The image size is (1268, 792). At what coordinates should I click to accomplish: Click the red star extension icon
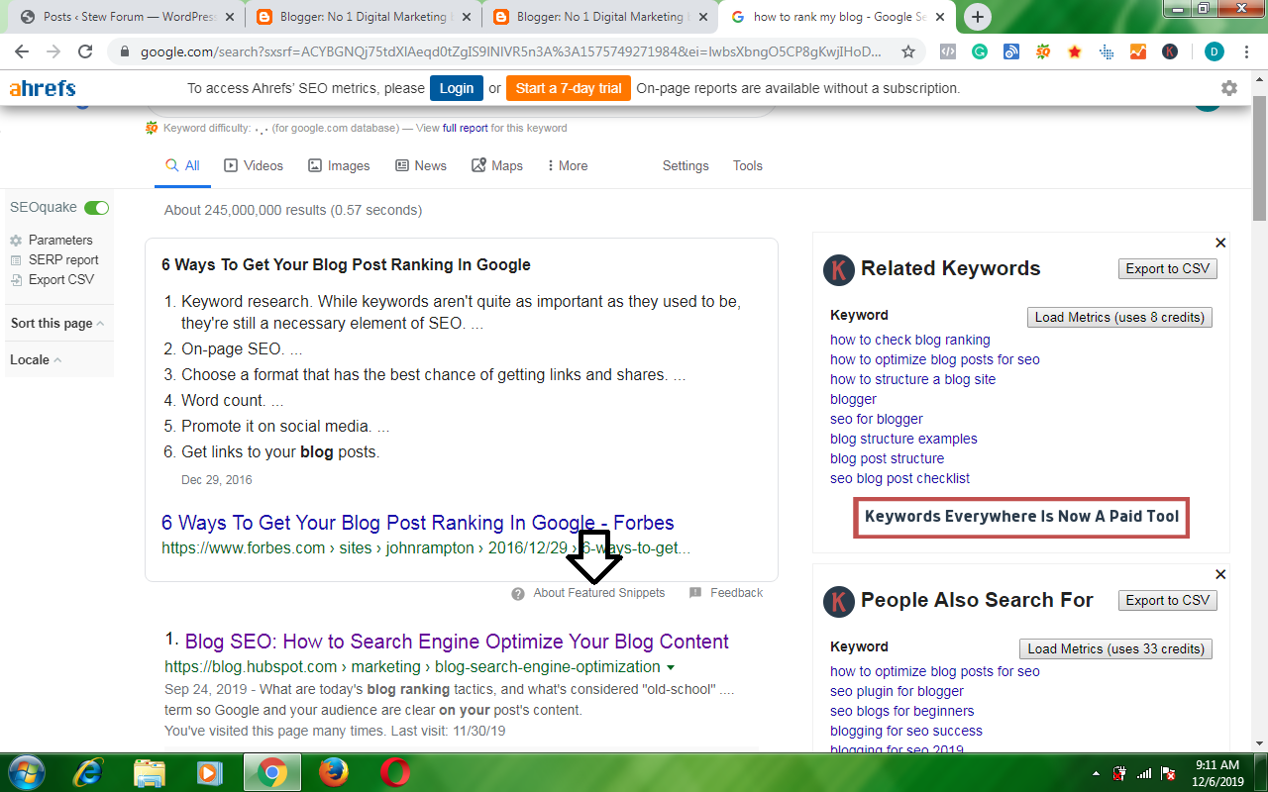point(1075,51)
